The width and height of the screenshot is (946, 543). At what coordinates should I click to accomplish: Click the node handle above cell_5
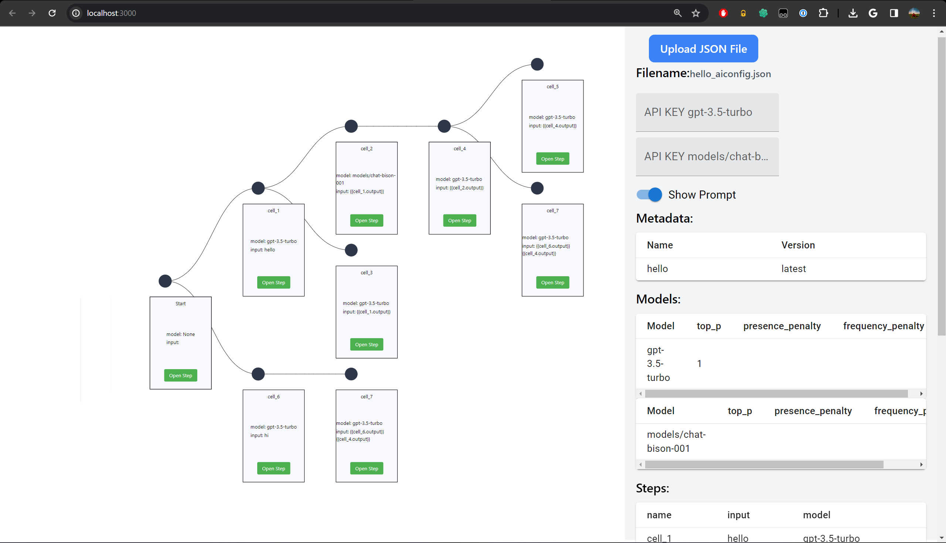(537, 64)
